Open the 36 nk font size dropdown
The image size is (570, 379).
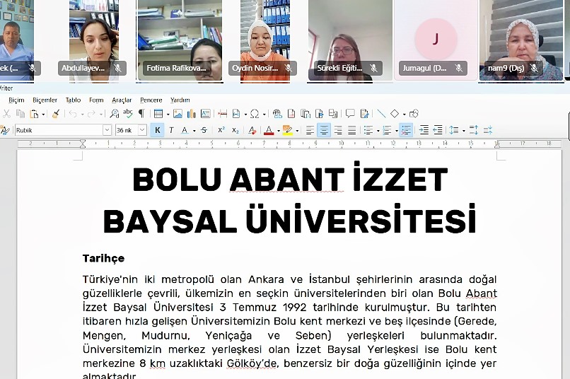click(142, 130)
